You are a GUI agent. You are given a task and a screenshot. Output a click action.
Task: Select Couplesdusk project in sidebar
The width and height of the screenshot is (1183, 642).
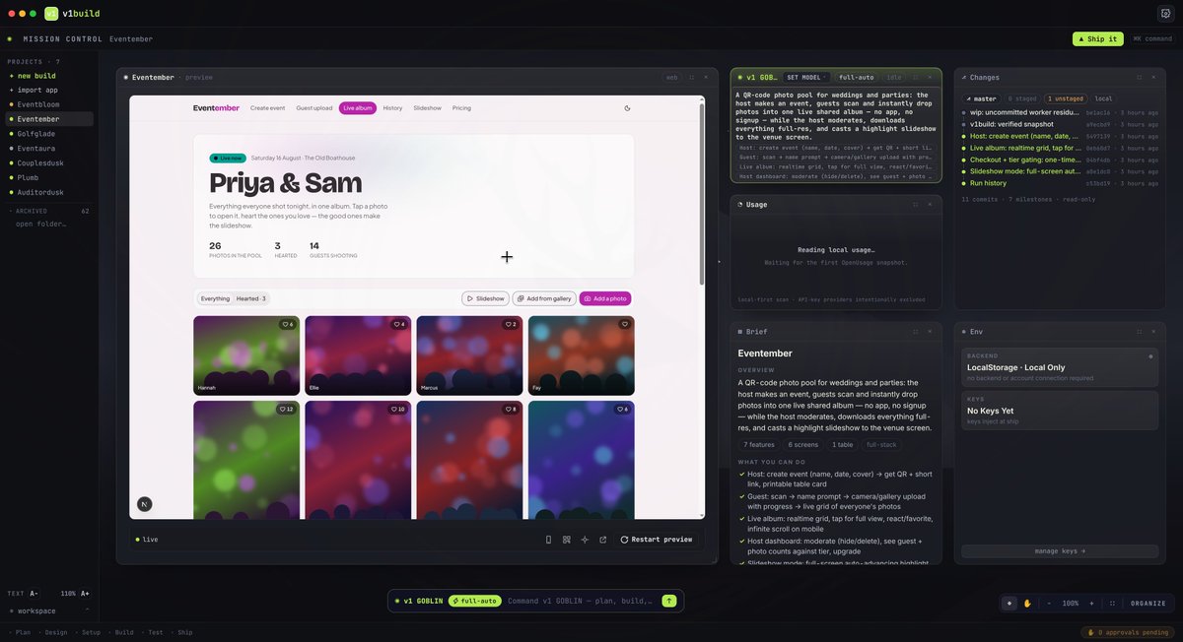(48, 162)
